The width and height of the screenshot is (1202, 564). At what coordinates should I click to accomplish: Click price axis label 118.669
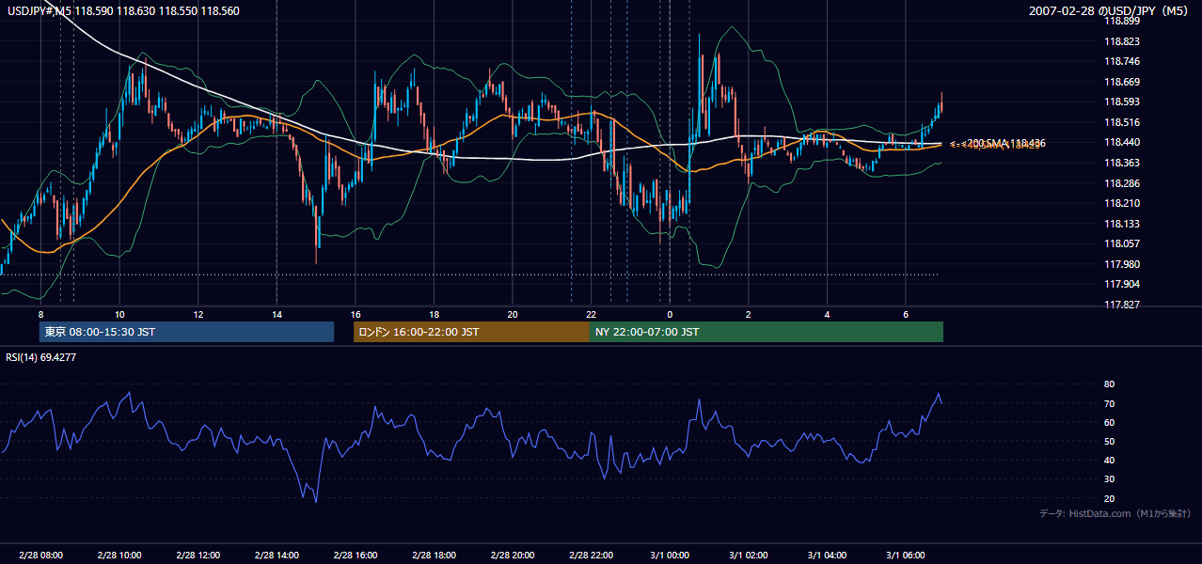tap(1120, 82)
